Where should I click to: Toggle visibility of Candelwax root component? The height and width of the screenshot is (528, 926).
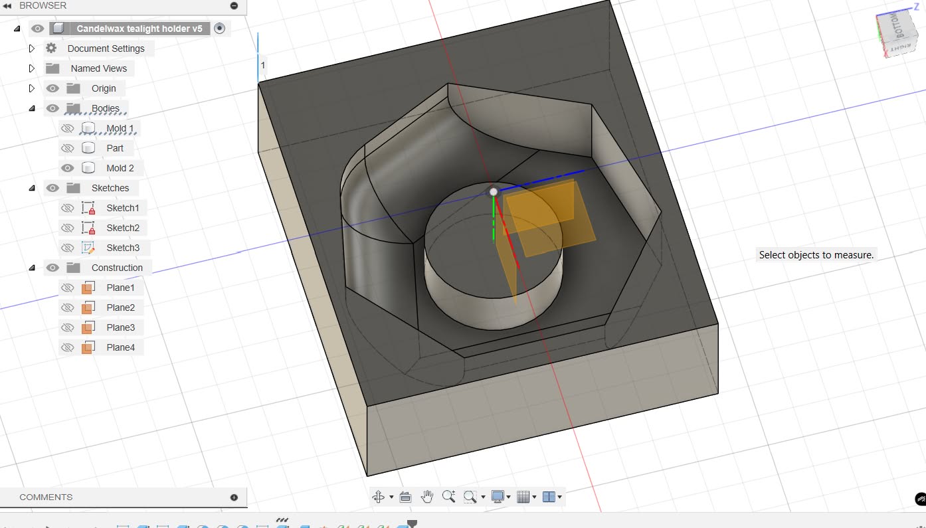(x=38, y=29)
